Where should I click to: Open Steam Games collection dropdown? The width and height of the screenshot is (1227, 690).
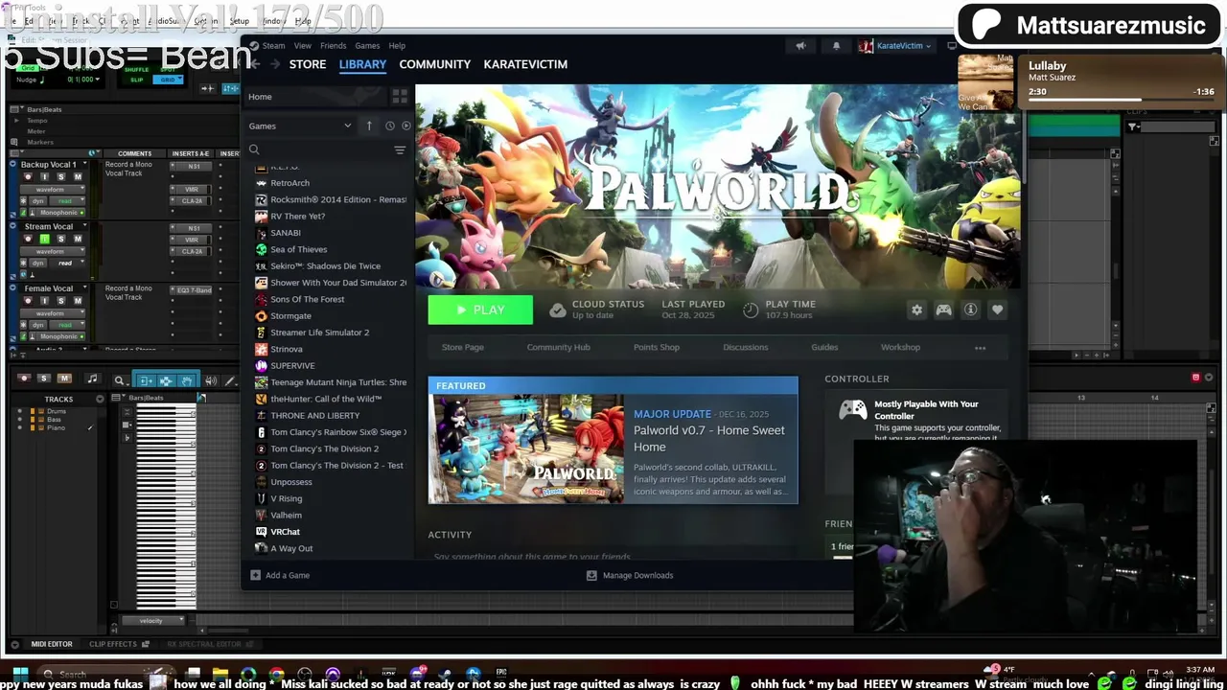[x=301, y=126]
